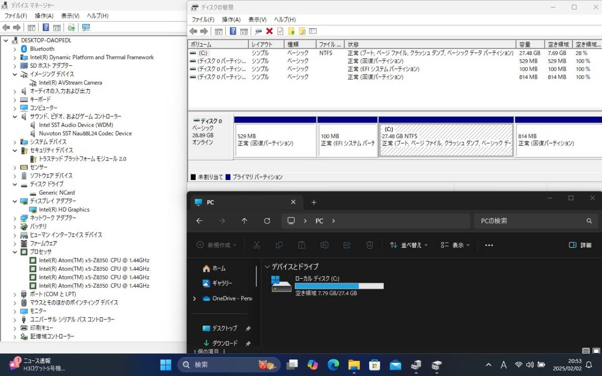
Task: Open notification bell in system tray
Action: click(589, 364)
